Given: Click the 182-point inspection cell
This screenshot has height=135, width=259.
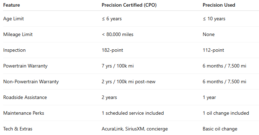Looking at the screenshot, I should (x=112, y=50).
